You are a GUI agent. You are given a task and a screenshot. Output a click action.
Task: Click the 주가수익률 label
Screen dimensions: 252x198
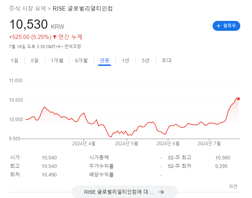(101, 166)
